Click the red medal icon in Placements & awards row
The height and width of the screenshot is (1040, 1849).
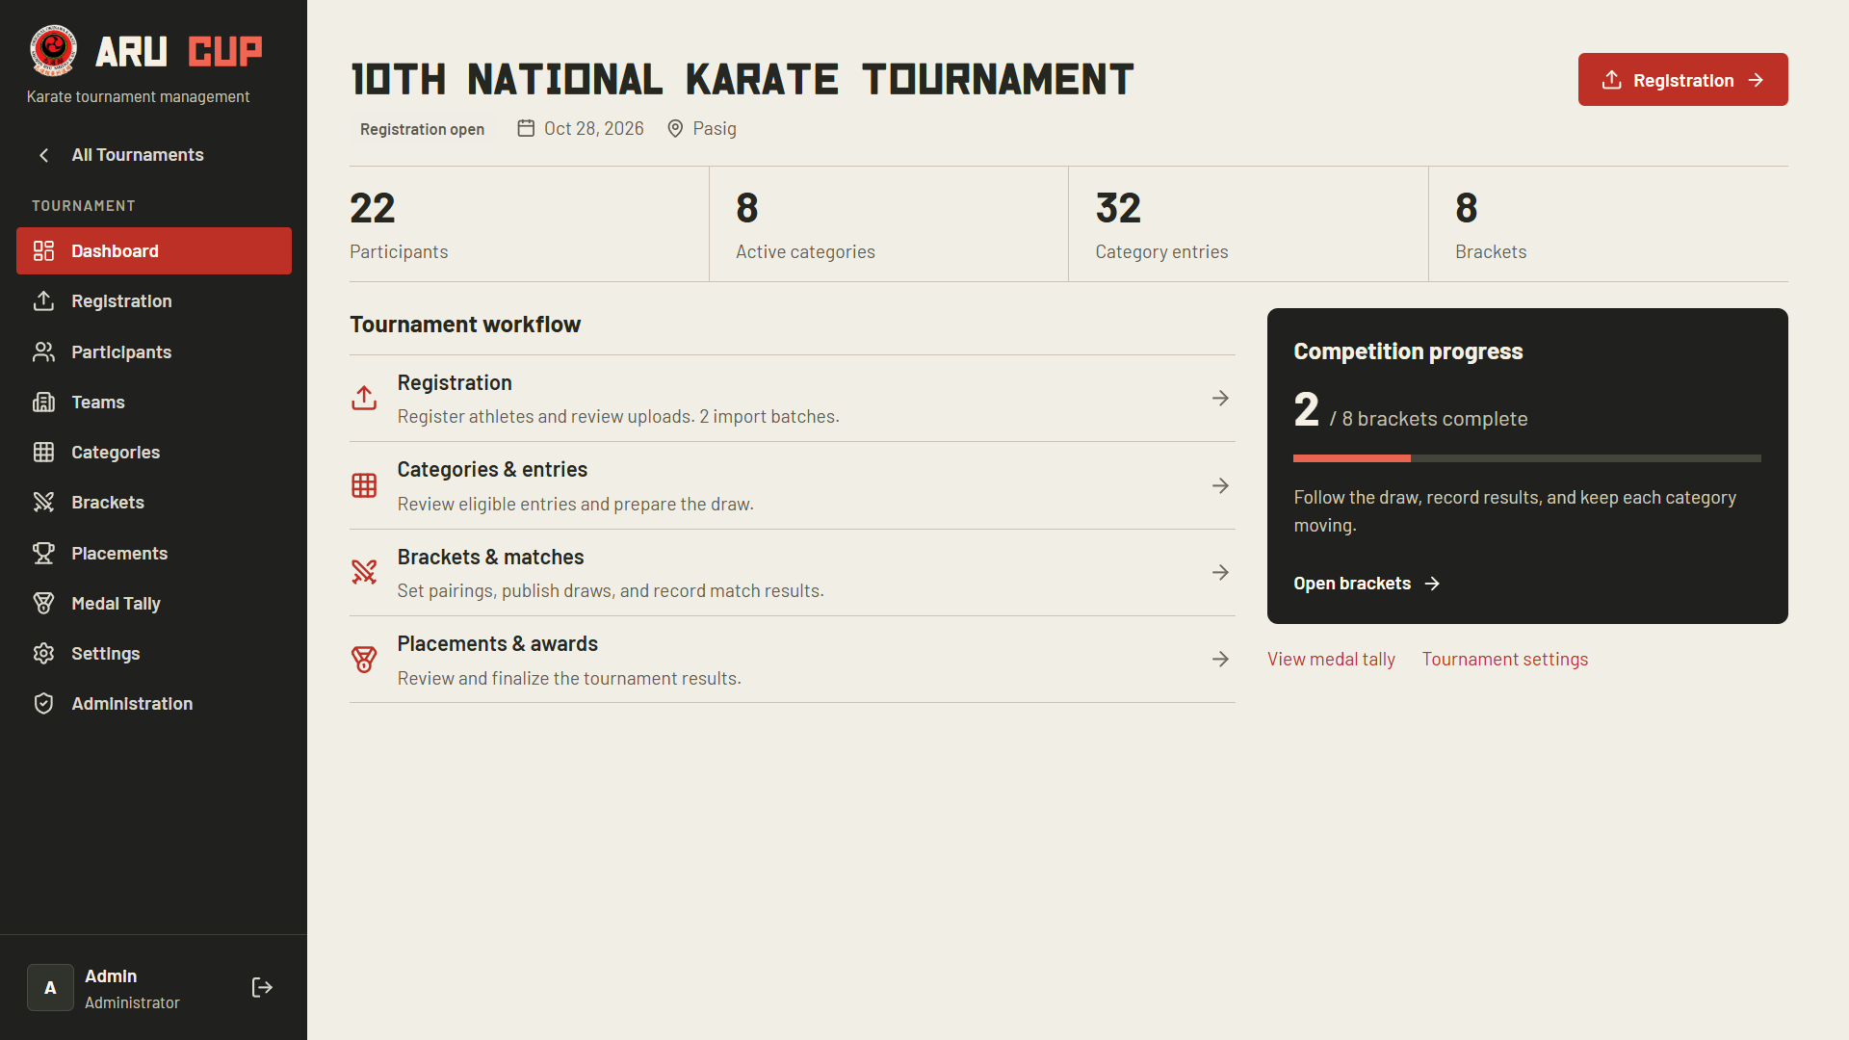[364, 660]
